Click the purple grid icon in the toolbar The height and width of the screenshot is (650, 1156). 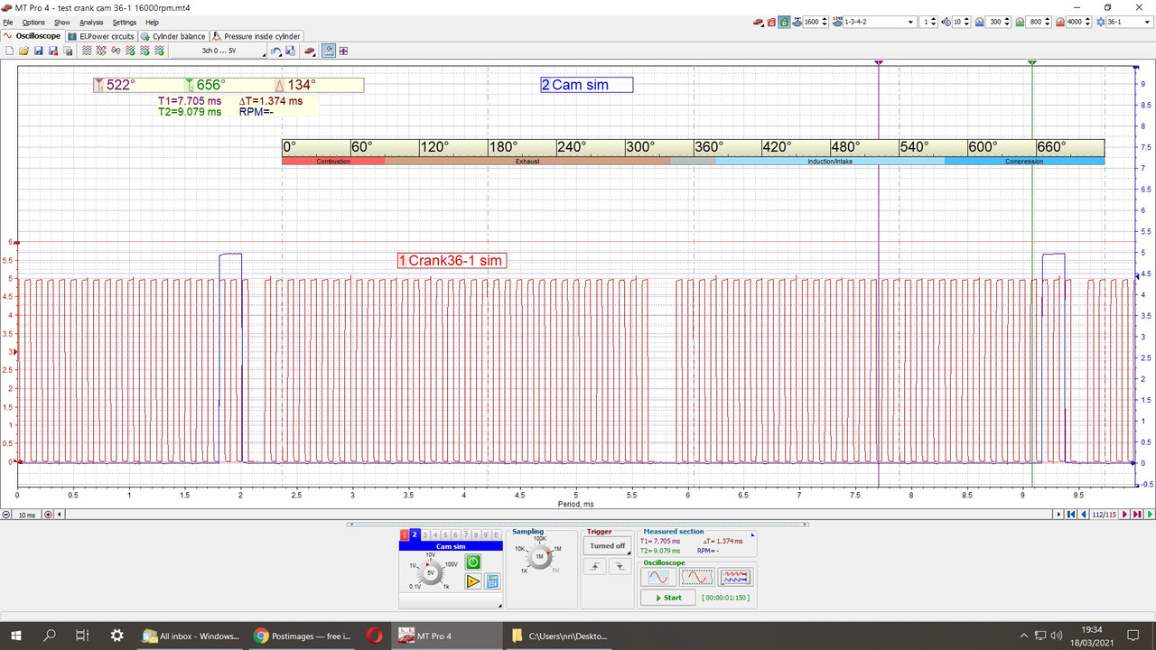(x=343, y=51)
